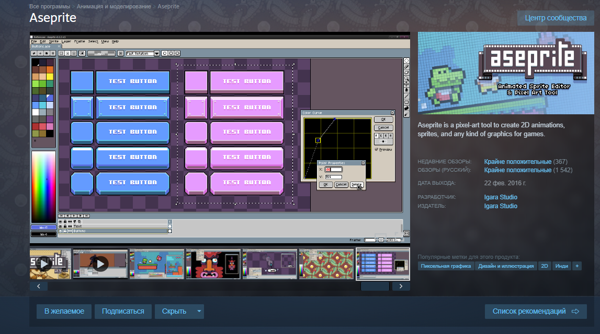The height and width of the screenshot is (334, 600).
Task: Open the frog platformer screenshot thumbnail
Action: pos(157,264)
